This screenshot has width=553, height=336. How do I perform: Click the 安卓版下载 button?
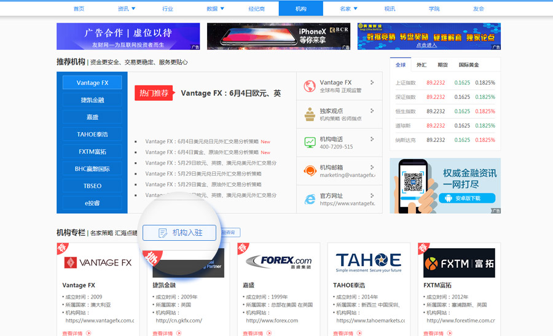click(467, 198)
